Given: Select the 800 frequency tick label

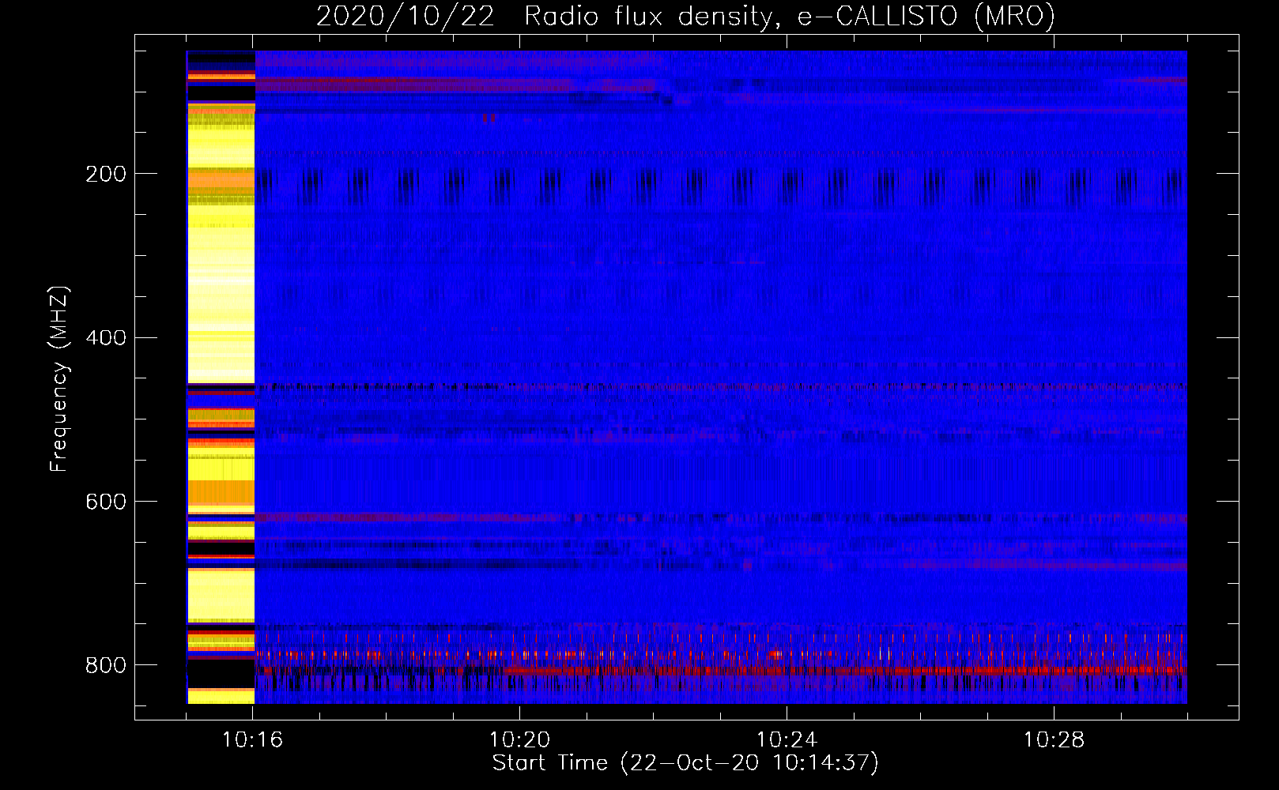Looking at the screenshot, I should point(106,665).
